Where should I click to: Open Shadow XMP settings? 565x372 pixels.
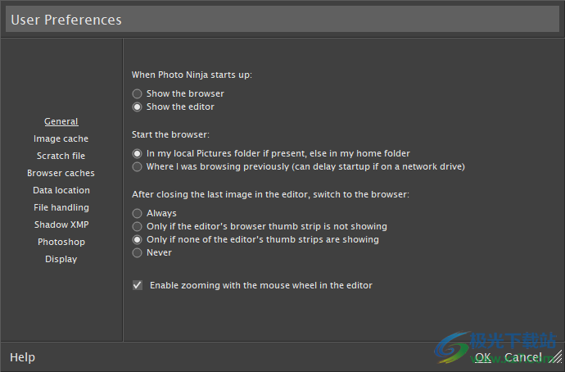pos(61,225)
